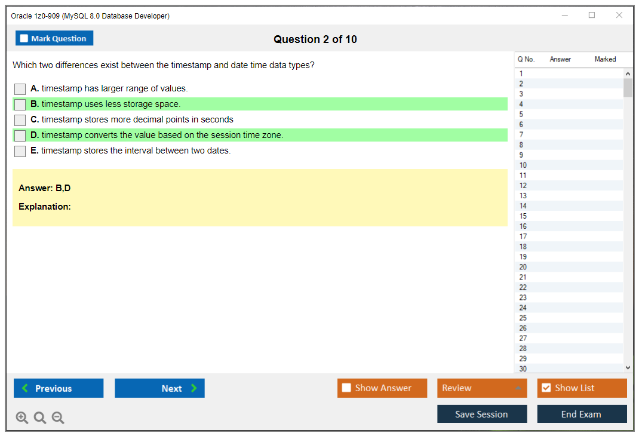
Task: Select option D session time zone checkbox
Action: pos(20,136)
